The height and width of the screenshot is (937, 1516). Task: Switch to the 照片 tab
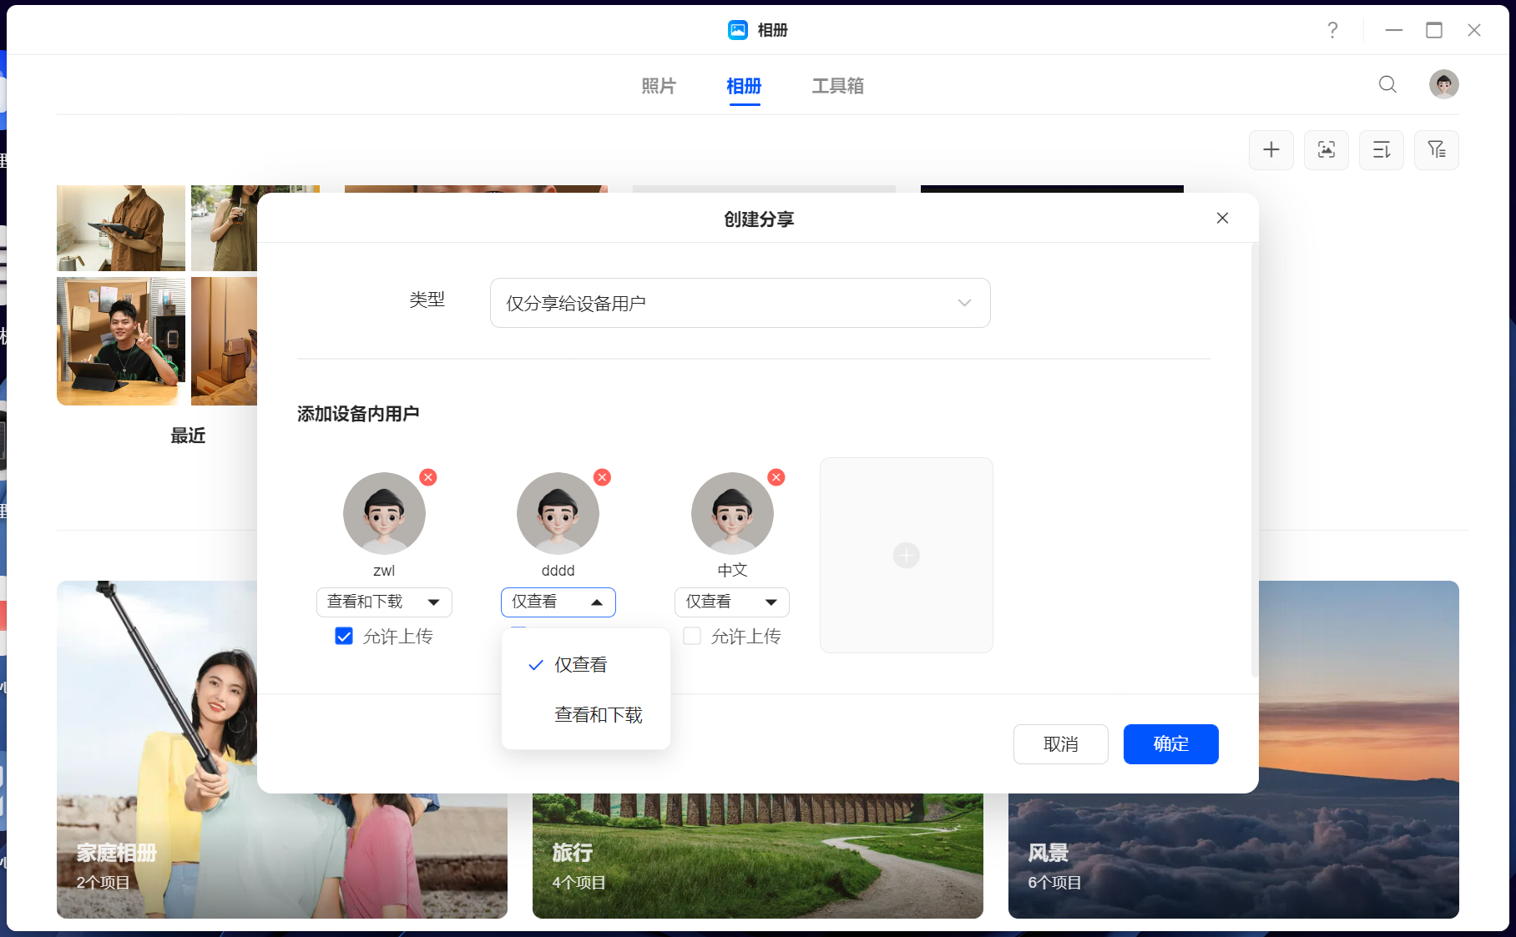coord(659,86)
